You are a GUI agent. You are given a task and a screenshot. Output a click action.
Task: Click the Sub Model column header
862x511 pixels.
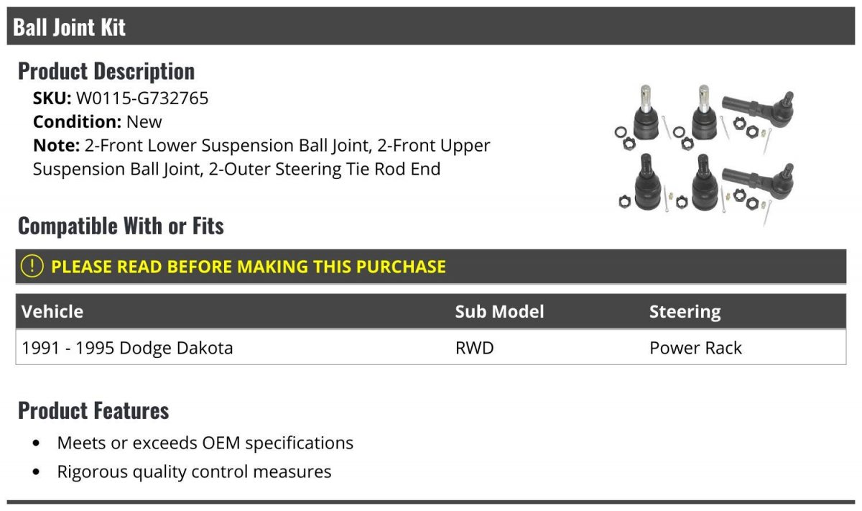[499, 312]
